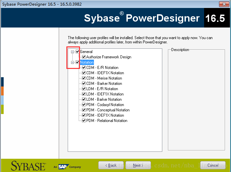
Task: Close the installer window
Action: [x=224, y=4]
